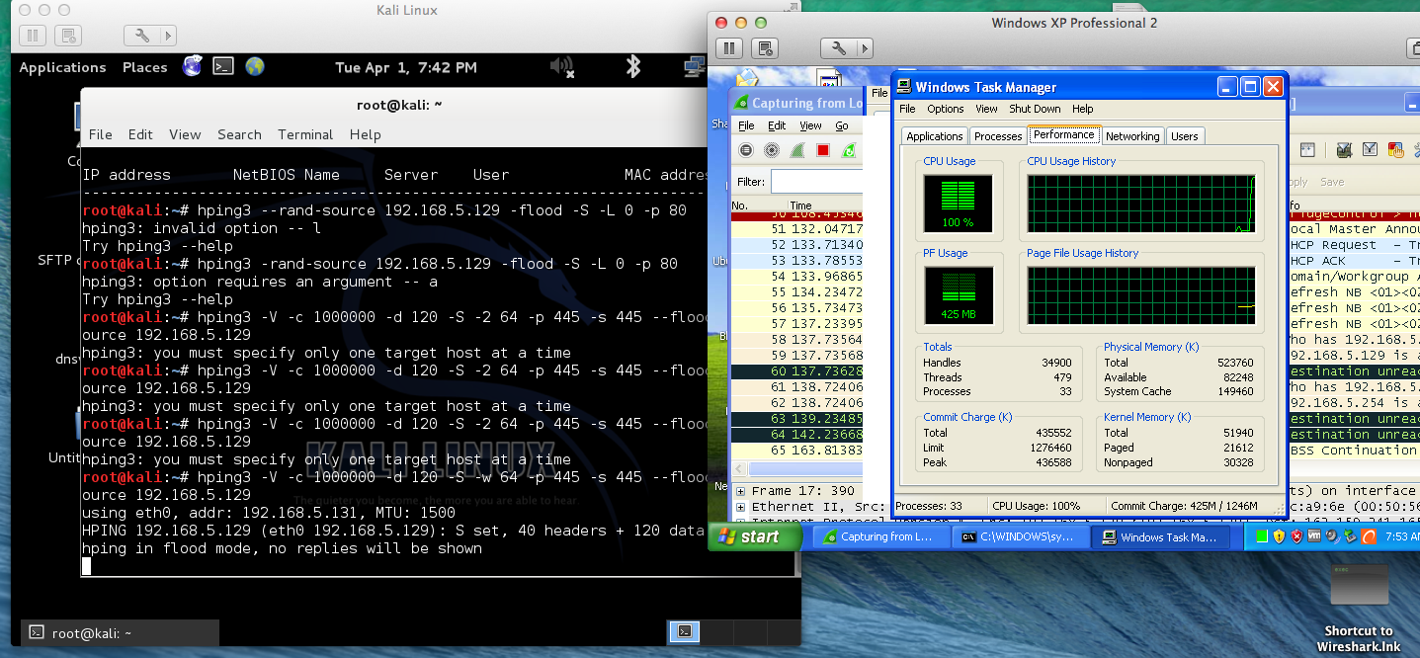This screenshot has height=658, width=1420.
Task: Open the Terminal menu in terminal window
Action: click(305, 134)
